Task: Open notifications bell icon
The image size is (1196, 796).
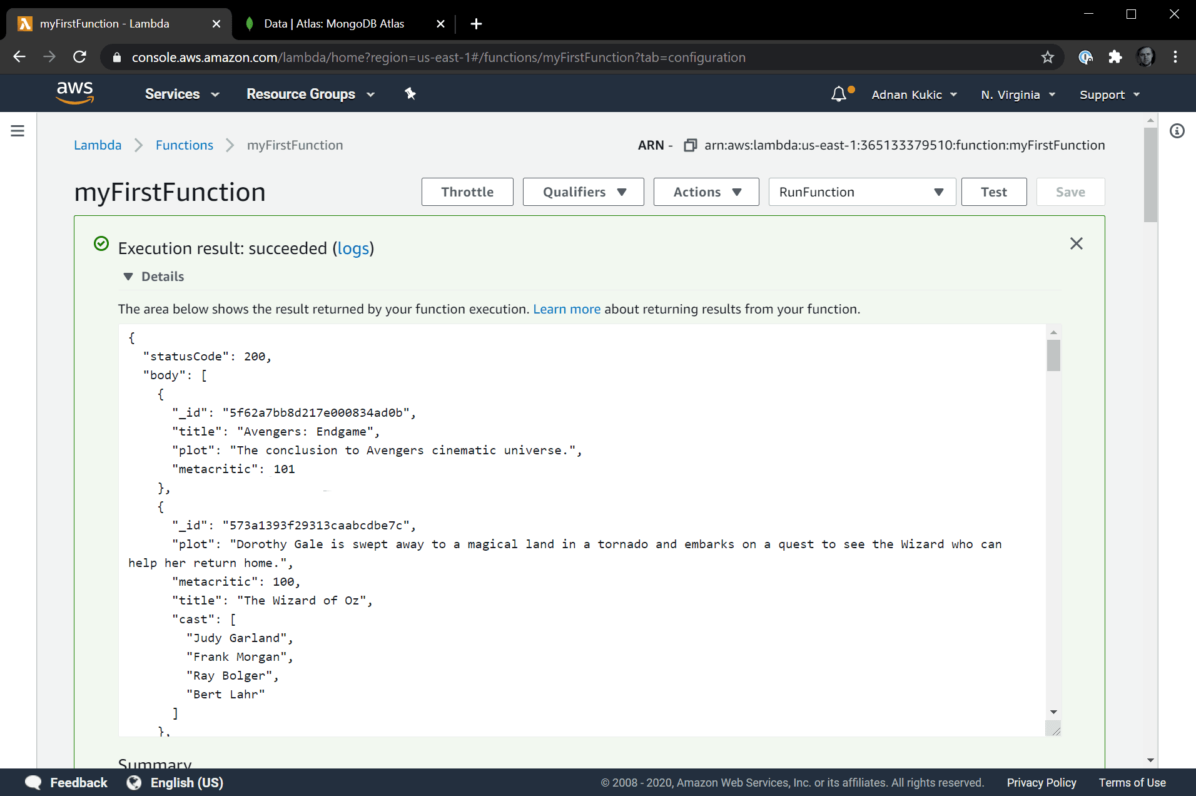Action: [x=839, y=94]
